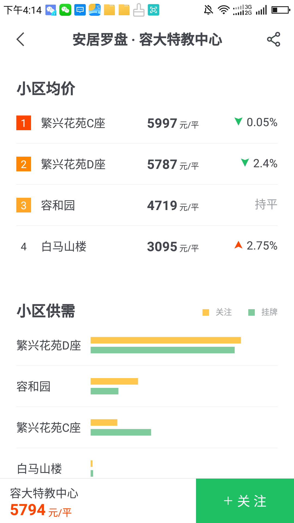This screenshot has width=294, height=523.
Task: Toggle the yellow 关注 legend swatch
Action: (x=206, y=312)
